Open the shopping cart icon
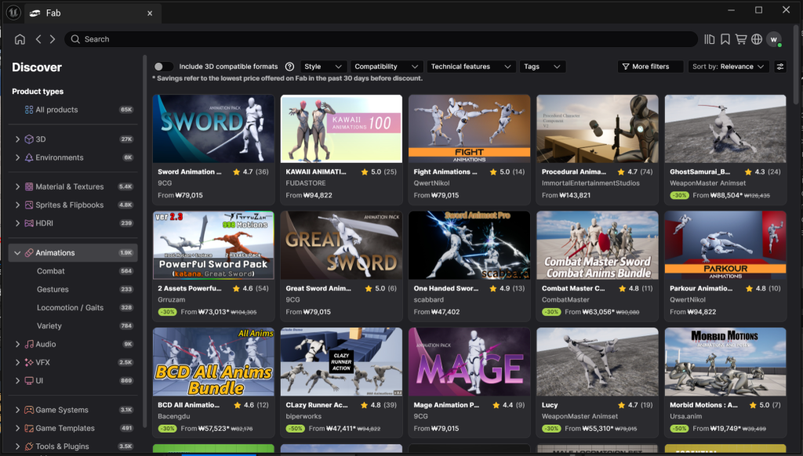This screenshot has height=456, width=803. click(741, 39)
